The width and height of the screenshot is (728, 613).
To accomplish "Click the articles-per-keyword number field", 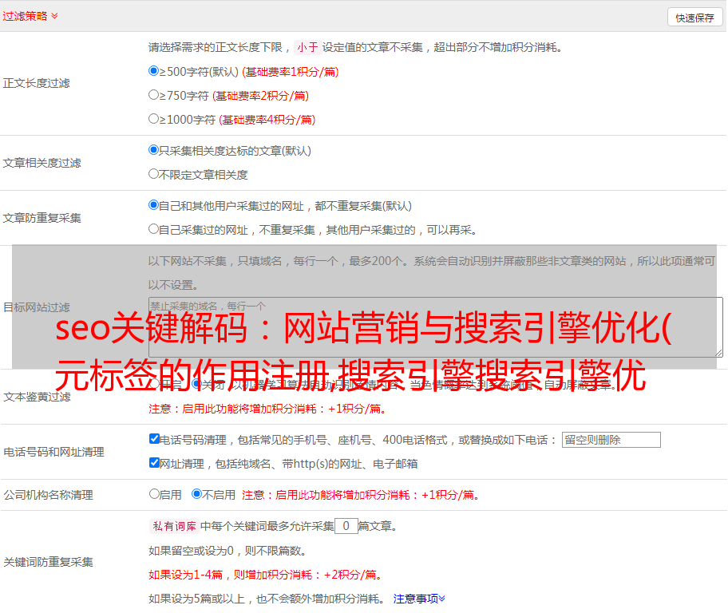I will [346, 526].
